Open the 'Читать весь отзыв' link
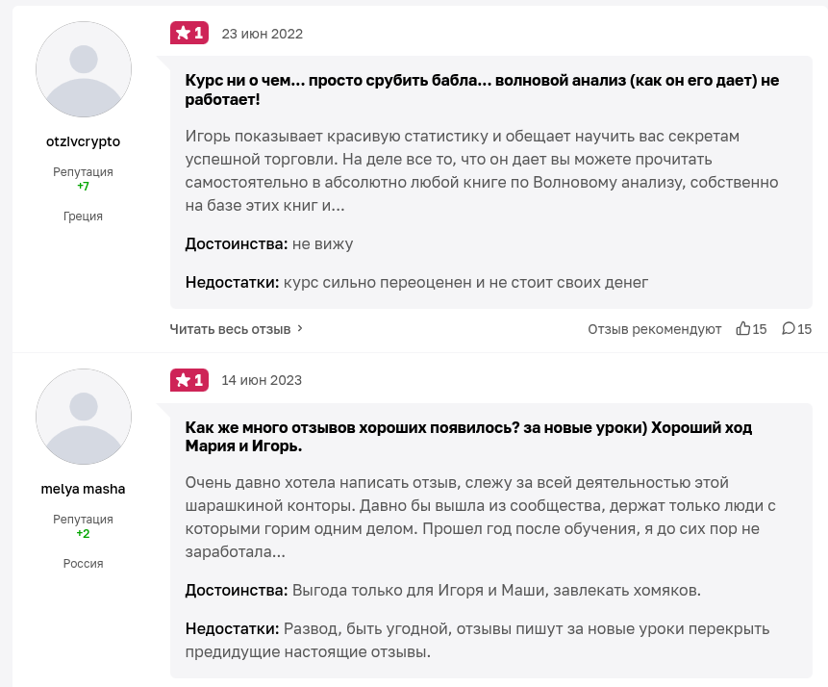Image resolution: width=828 pixels, height=687 pixels. [x=230, y=329]
